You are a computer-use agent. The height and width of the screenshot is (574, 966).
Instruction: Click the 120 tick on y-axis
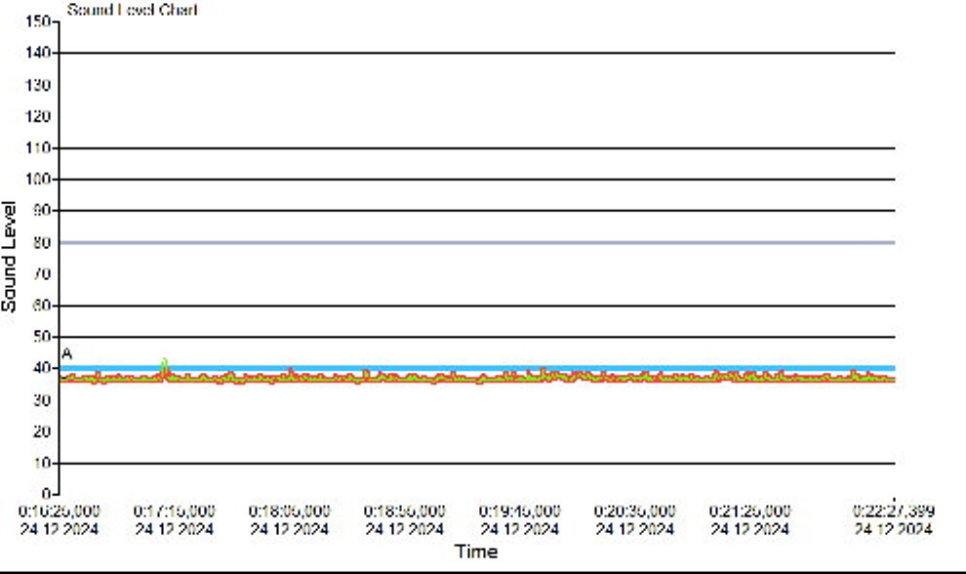click(x=41, y=116)
